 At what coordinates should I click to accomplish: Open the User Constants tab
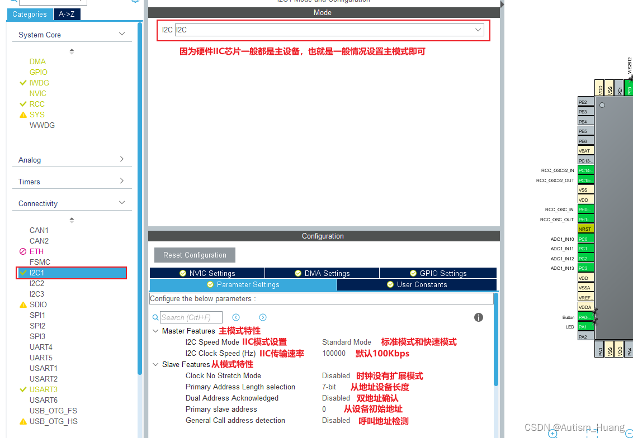tap(417, 285)
